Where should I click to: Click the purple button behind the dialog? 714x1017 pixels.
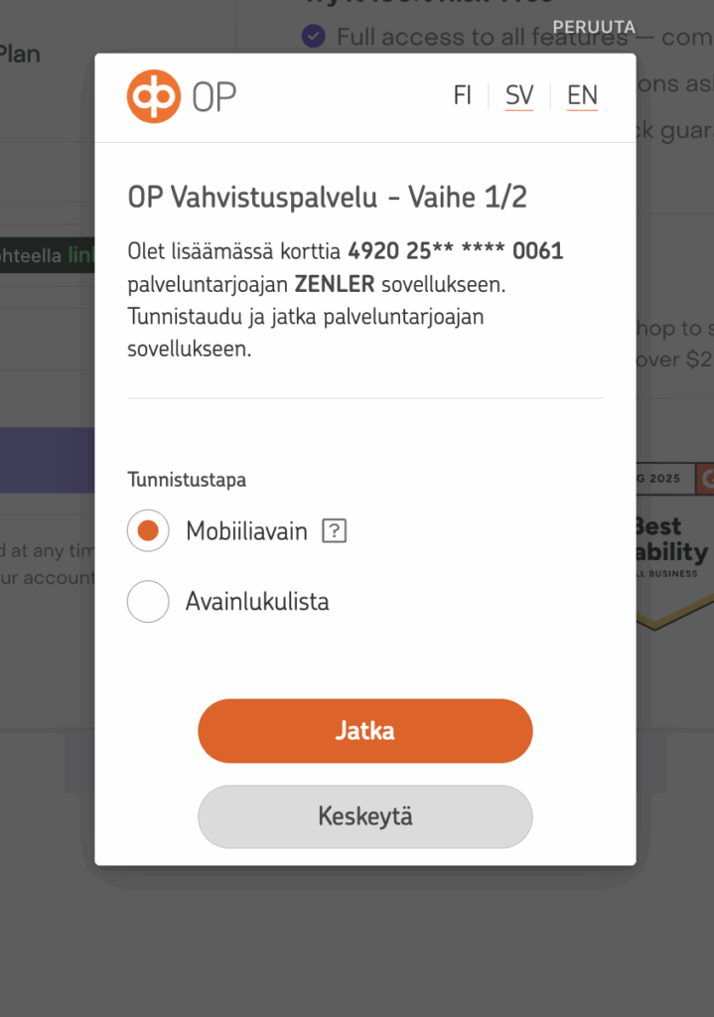pyautogui.click(x=47, y=460)
